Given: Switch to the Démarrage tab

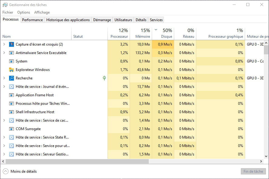Looking at the screenshot, I should coord(102,20).
